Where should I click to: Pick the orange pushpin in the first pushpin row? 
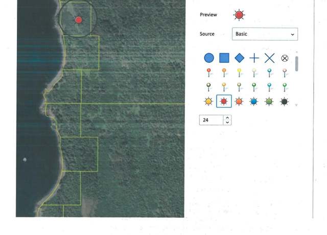224,73
